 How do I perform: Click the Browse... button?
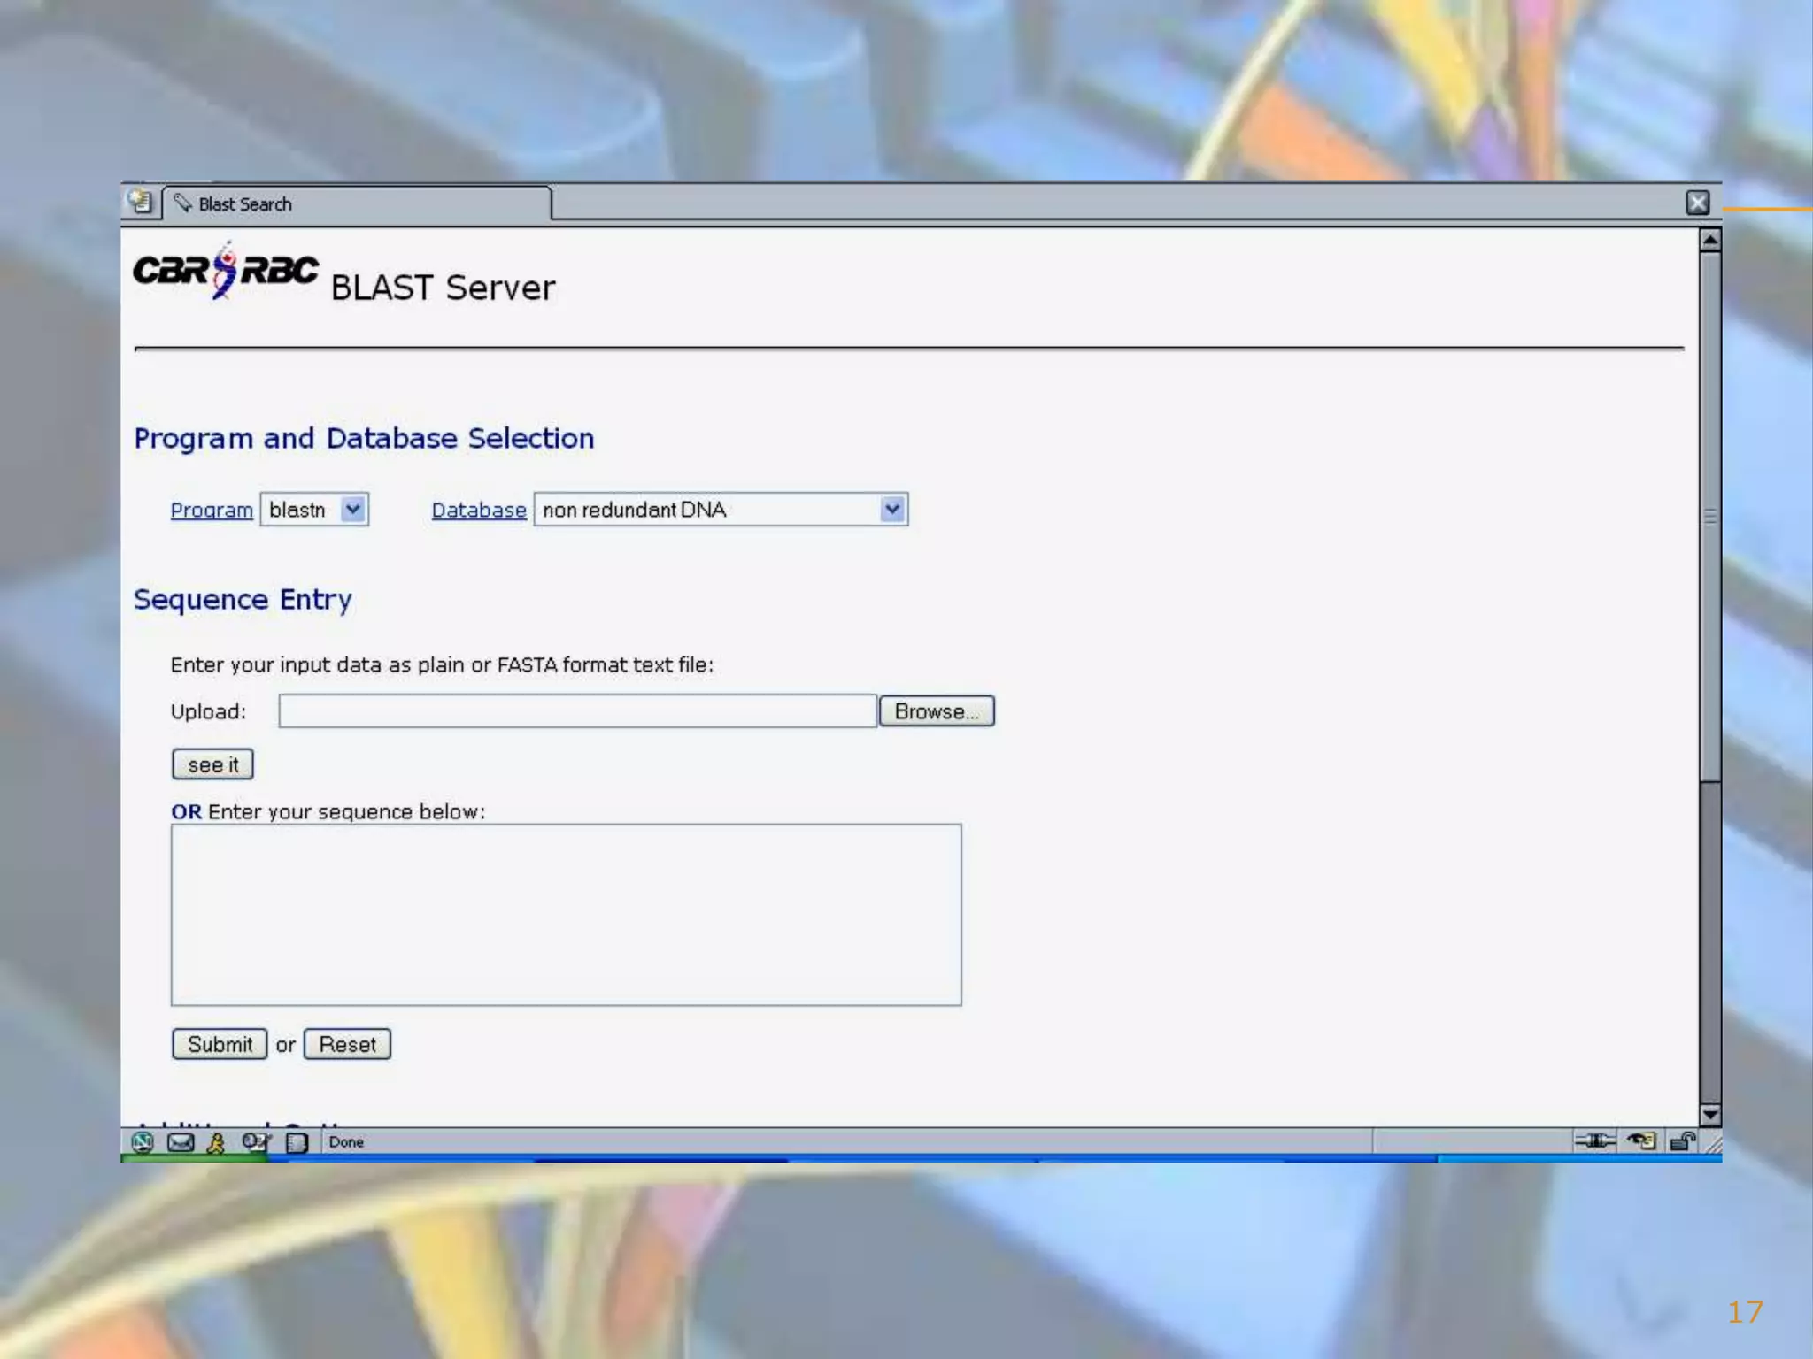pos(937,711)
